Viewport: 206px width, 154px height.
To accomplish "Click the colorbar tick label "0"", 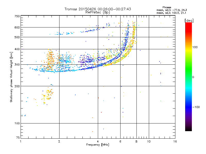I will (x=193, y=77).
